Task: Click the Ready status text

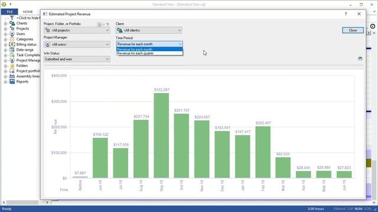Action: point(6,209)
